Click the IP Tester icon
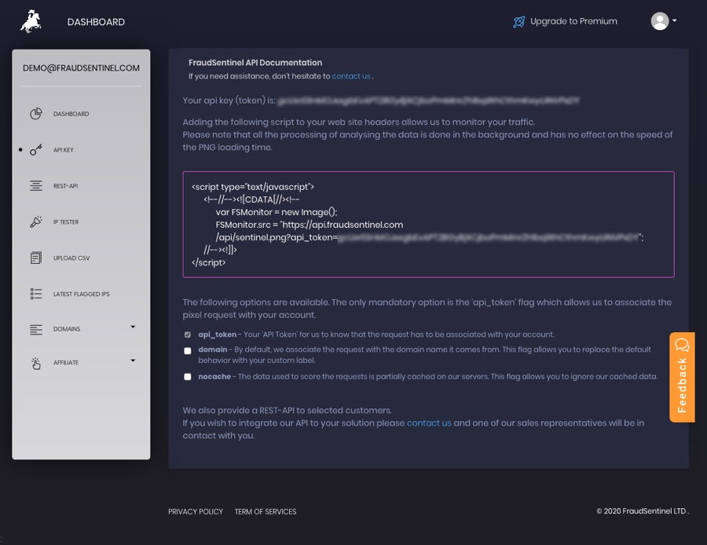The width and height of the screenshot is (707, 545). point(36,222)
